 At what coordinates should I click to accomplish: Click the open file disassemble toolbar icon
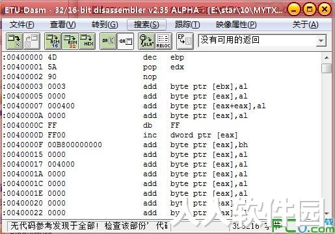14,41
